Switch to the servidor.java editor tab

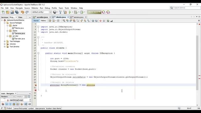point(42,17)
